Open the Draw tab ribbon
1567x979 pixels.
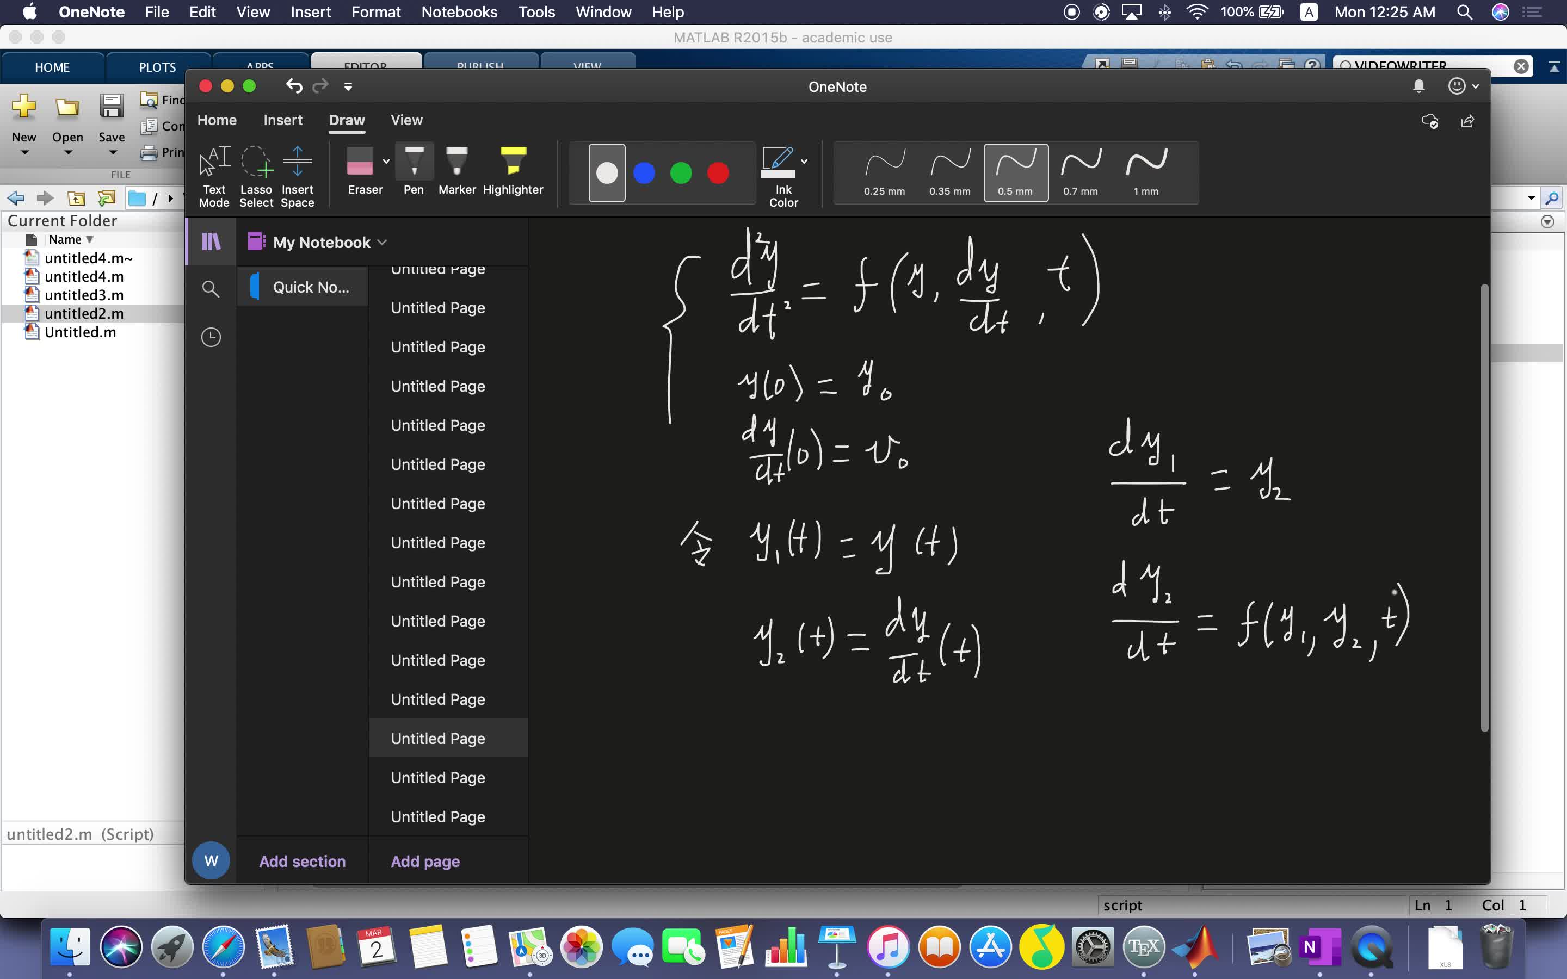(347, 120)
